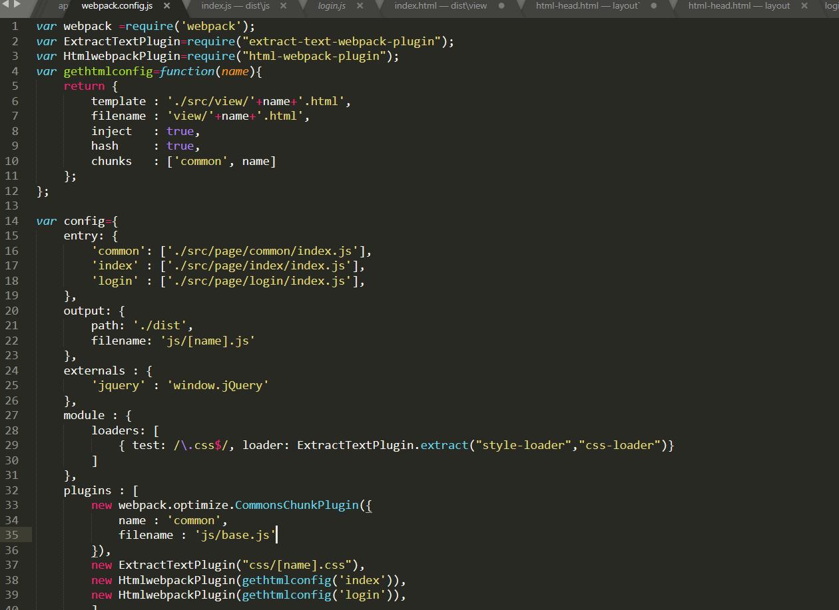Close the webpack.config.js tab
This screenshot has height=610, width=839.
166,6
